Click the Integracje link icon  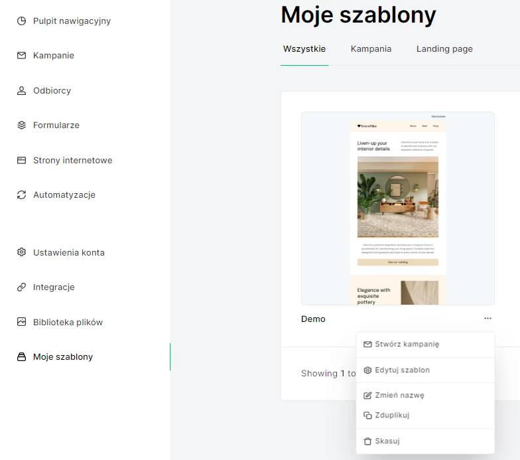coord(21,287)
